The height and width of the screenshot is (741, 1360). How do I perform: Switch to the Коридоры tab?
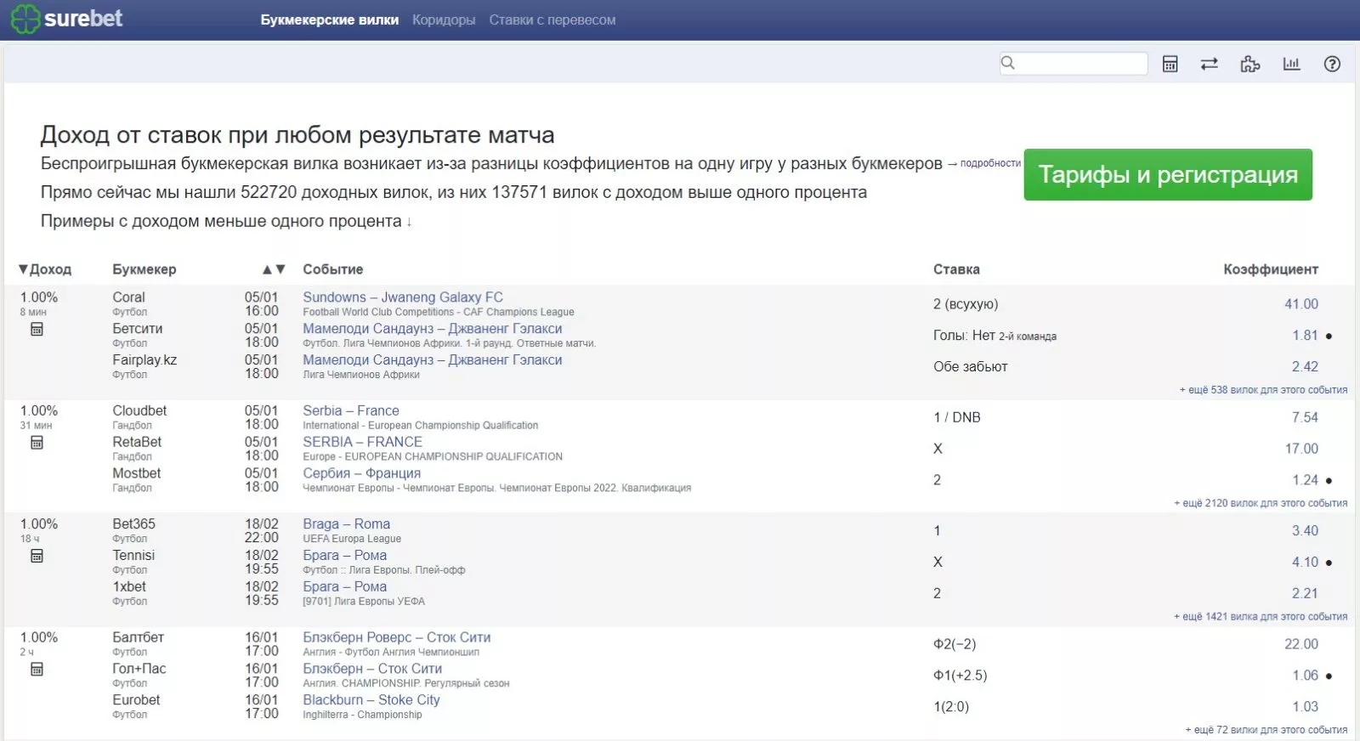point(443,20)
